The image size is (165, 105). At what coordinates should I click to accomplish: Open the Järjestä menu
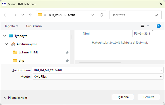coord(11,26)
